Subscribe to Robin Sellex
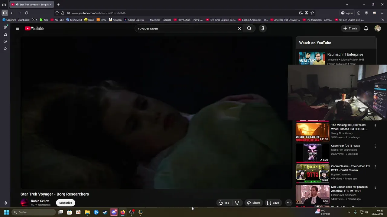This screenshot has height=217, width=387. 66,203
